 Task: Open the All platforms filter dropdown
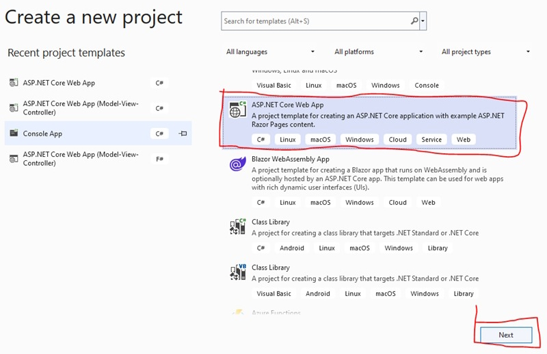(379, 52)
